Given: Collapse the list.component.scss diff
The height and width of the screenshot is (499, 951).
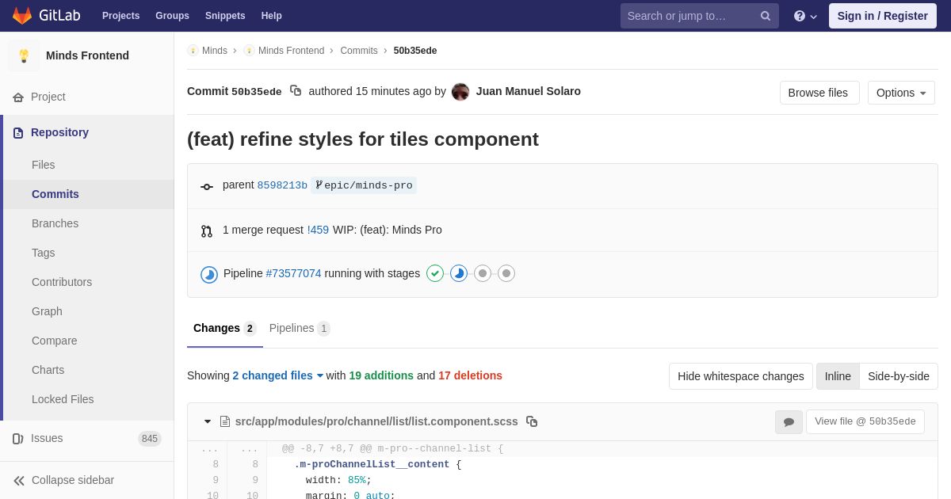Looking at the screenshot, I should point(208,421).
